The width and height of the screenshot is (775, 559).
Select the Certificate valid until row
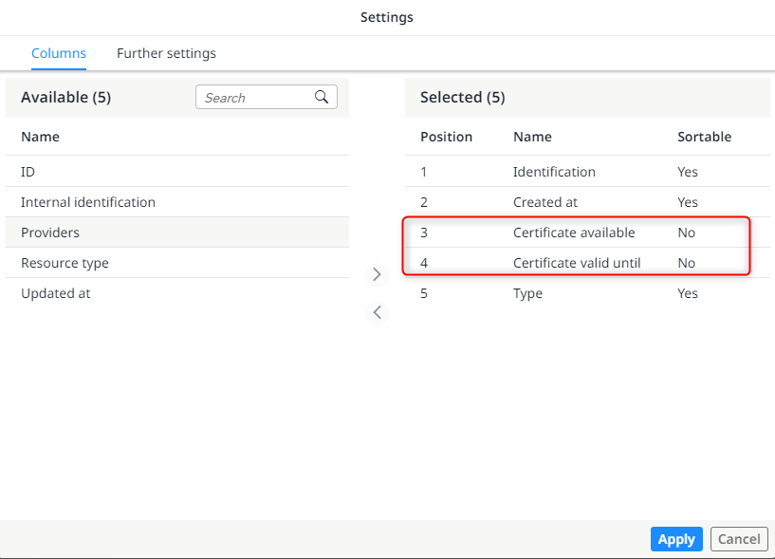(571, 263)
